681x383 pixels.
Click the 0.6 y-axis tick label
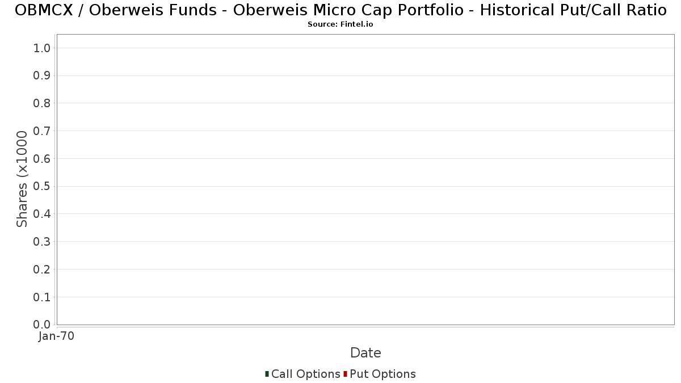(x=43, y=159)
